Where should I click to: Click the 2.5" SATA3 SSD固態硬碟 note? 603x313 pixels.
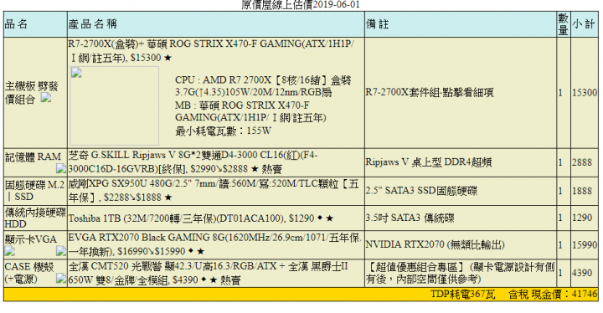(x=421, y=191)
